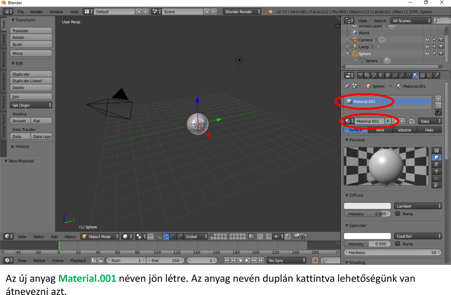
Task: Open the Object Data tab (triangle mesh icon)
Action: (x=409, y=75)
